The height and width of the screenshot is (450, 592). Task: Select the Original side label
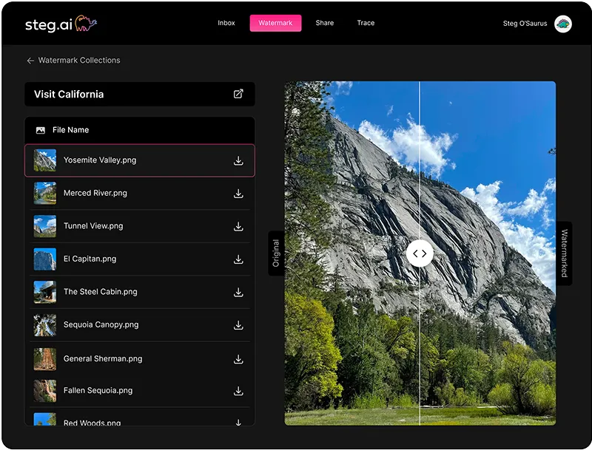click(x=276, y=253)
